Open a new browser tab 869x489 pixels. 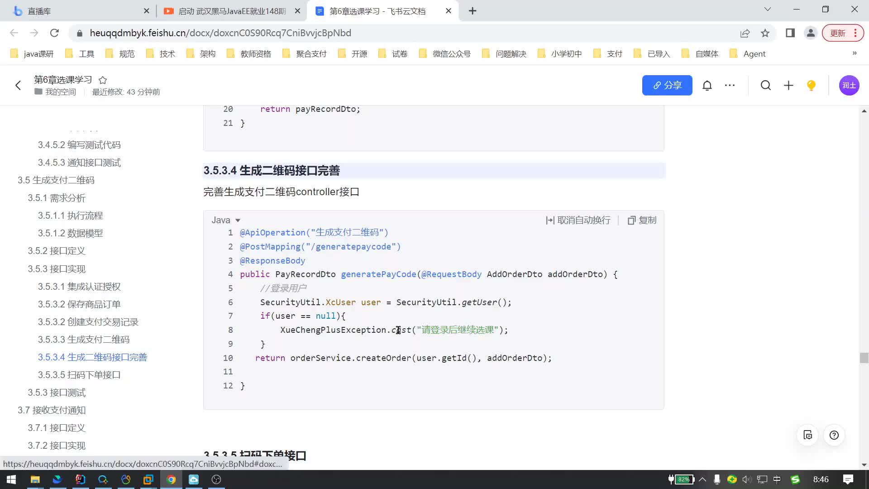[473, 11]
